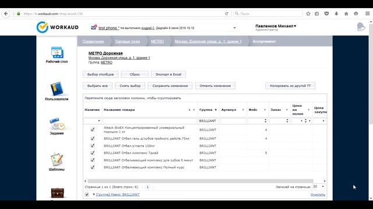Click the mail notification envelope icon
The image size is (373, 209).
tap(94, 27)
